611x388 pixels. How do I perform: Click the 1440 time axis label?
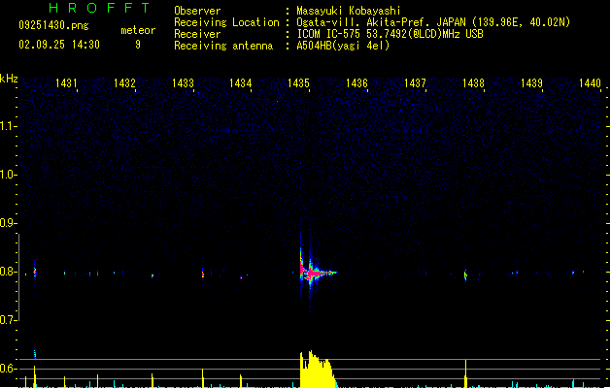coord(590,83)
